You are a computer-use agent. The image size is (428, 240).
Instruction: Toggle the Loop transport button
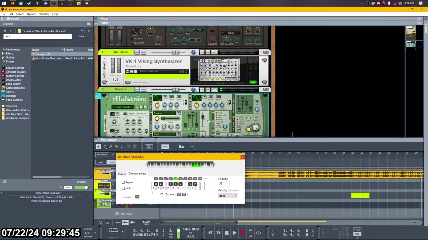pos(258,233)
